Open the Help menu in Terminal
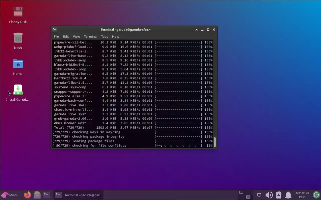The width and height of the screenshot is (321, 200). click(116, 36)
